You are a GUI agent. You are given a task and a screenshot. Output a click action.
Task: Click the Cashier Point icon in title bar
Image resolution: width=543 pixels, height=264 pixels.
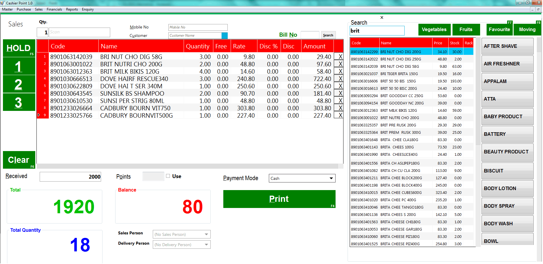click(x=2, y=3)
